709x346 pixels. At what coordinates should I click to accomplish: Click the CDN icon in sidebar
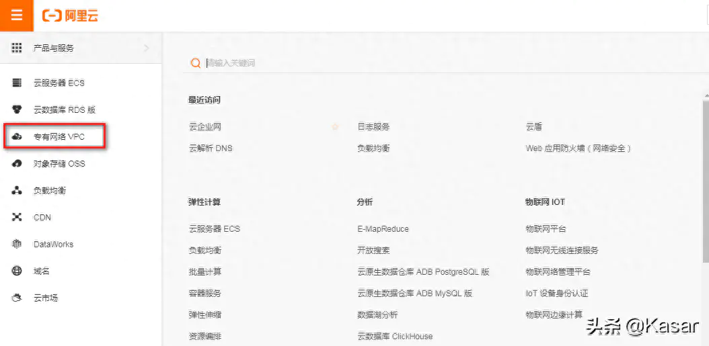[x=17, y=217]
